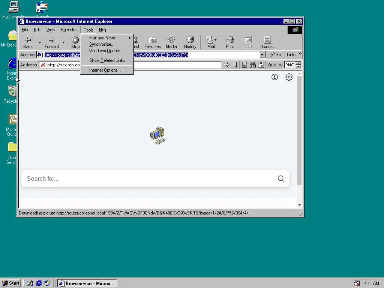Open the Media toolbar panel
The width and height of the screenshot is (384, 288).
(171, 42)
